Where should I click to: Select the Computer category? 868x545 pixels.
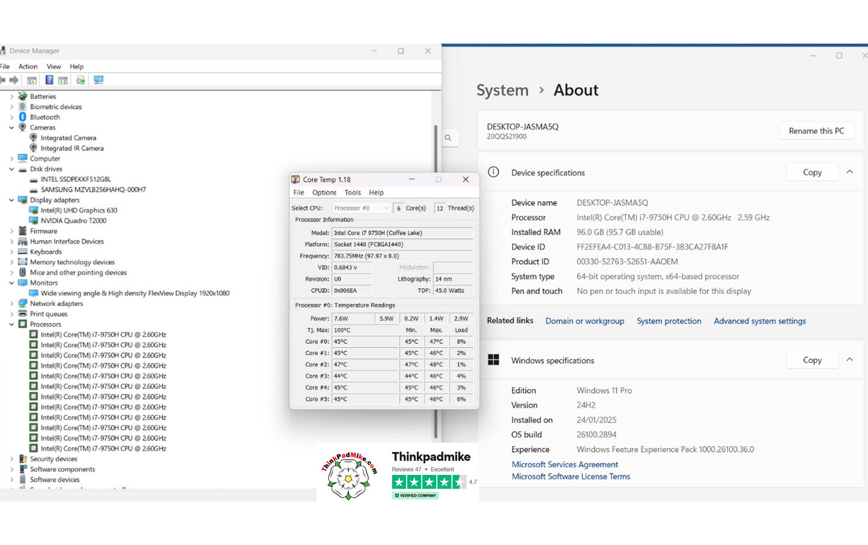(45, 158)
